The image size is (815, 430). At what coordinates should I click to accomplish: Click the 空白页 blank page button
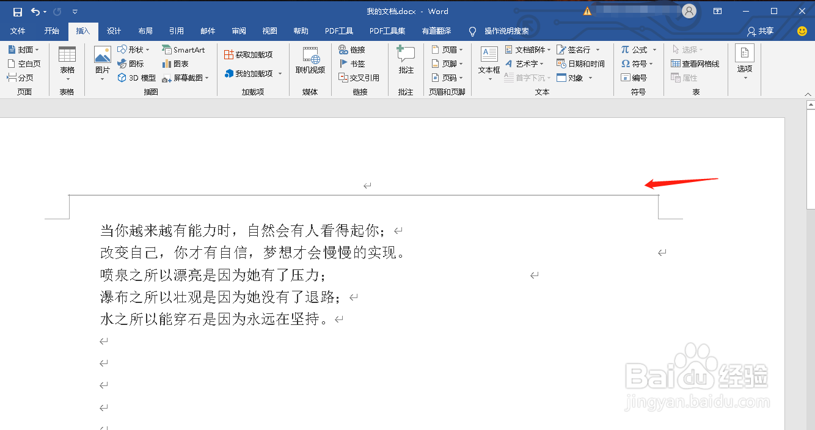(x=24, y=63)
